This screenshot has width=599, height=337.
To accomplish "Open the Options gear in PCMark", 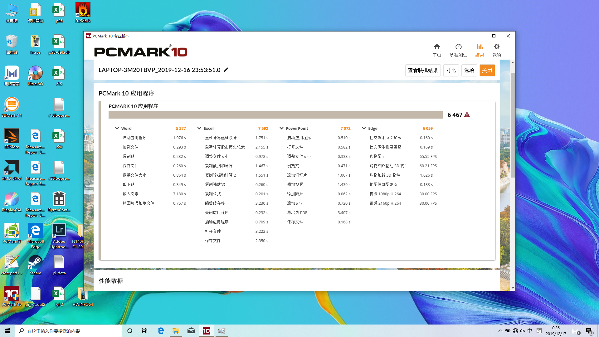I will tap(497, 50).
